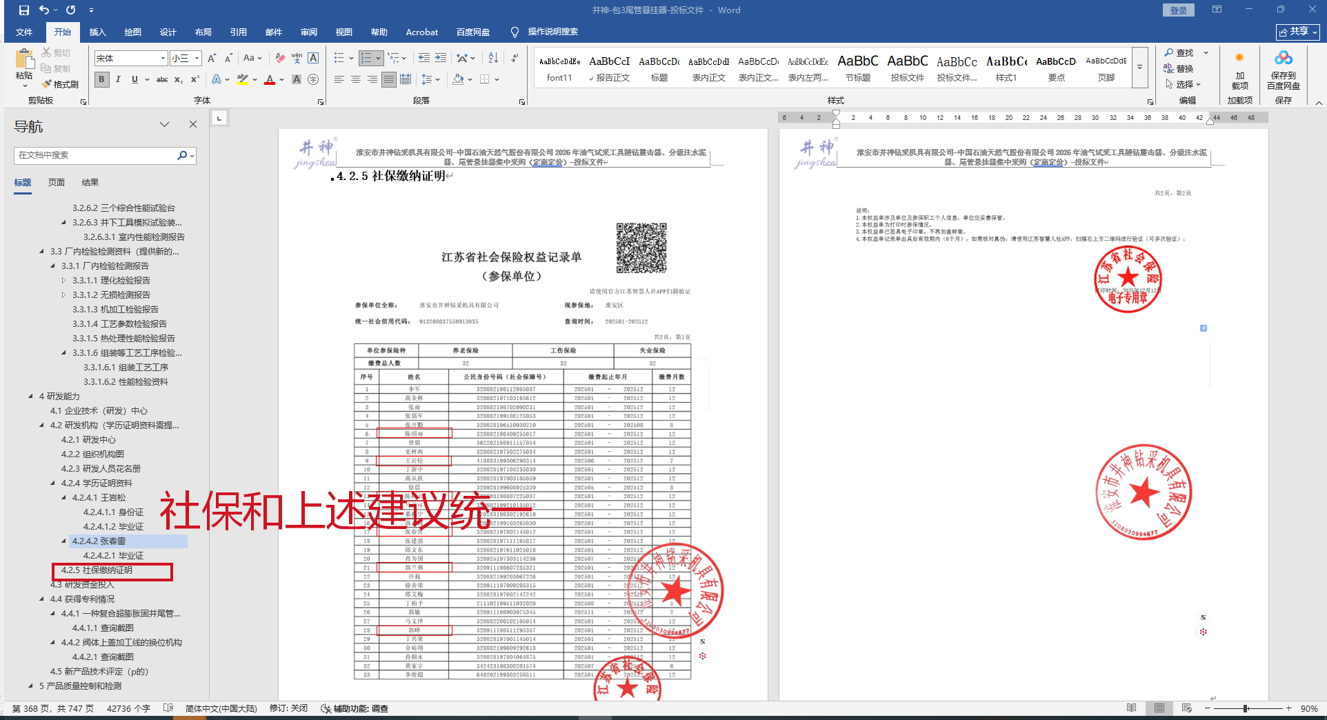Screen dimensions: 1327x720
Task: Apply subscript formatting
Action: 179,79
